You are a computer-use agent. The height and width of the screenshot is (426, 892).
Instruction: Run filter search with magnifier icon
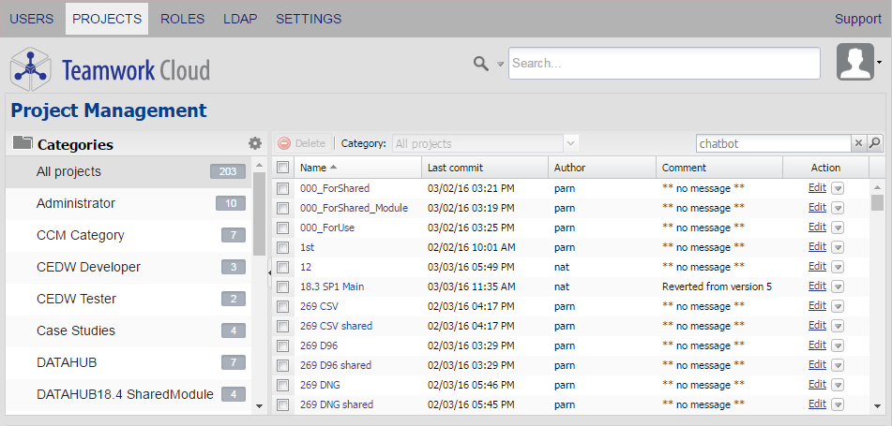(x=875, y=143)
